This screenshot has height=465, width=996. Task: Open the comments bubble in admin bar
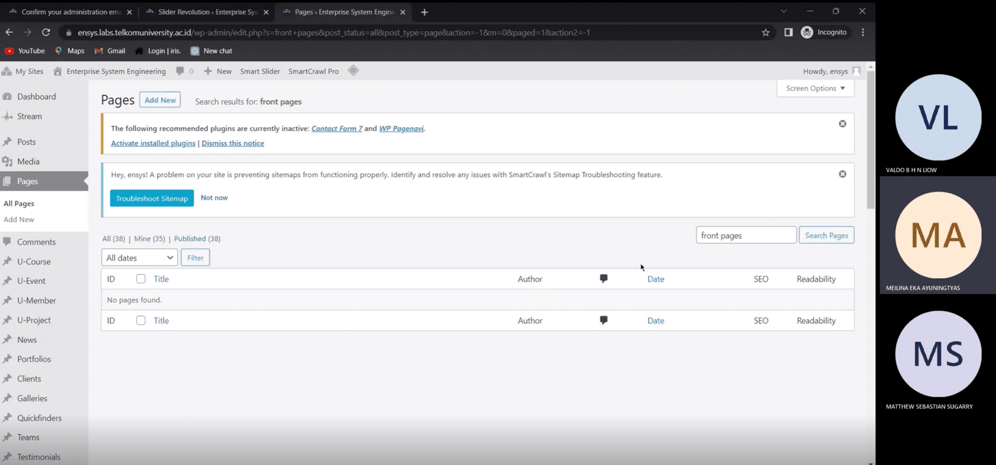click(184, 71)
